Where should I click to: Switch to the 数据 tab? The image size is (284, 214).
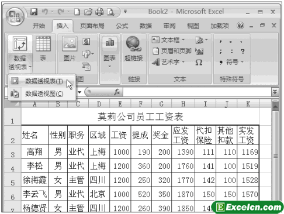(146, 26)
